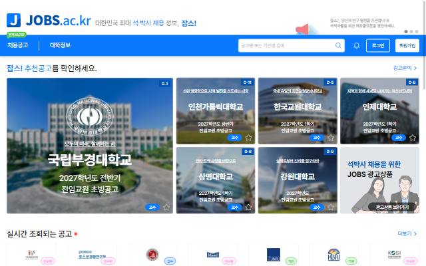Click the 교수 tag on 상명대학교 card
The image size is (426, 266).
[x=235, y=207]
